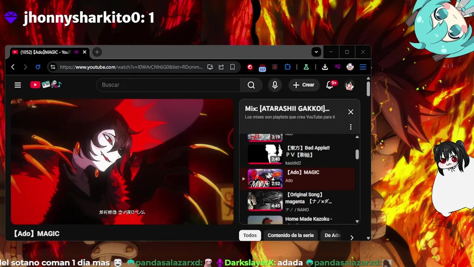Screen dimensions: 474x267
Task: Click the install/cast screen icon in address bar
Action: click(210, 67)
